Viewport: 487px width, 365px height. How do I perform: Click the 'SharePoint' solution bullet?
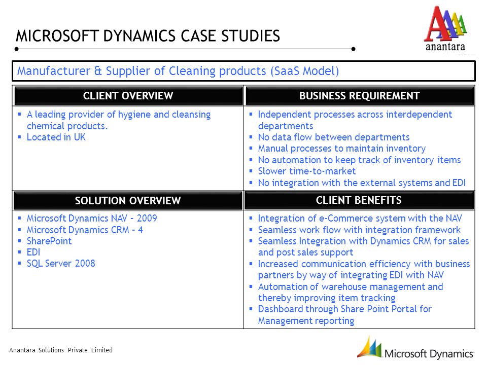(x=49, y=241)
